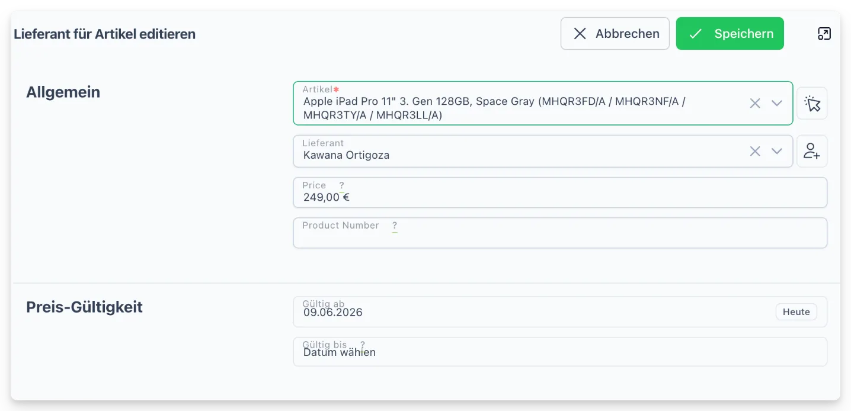Show help for the Price field

point(341,185)
